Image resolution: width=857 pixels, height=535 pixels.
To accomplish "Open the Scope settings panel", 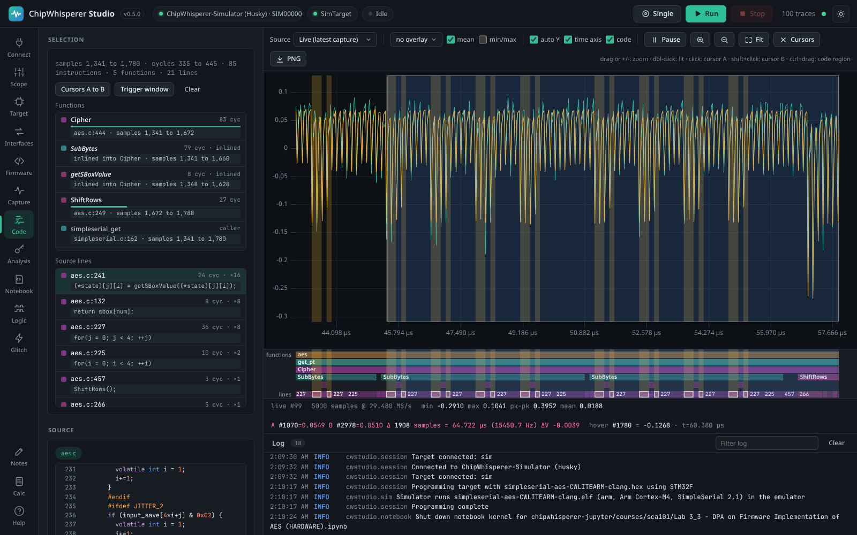I will tap(19, 77).
